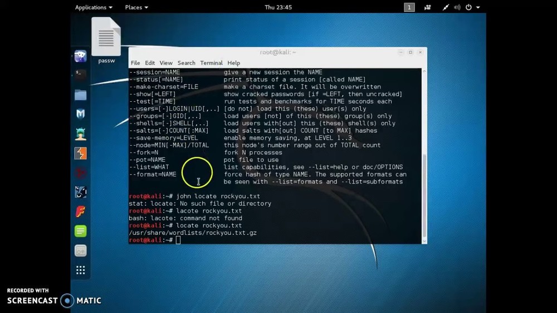Open the terminal View menu
Image resolution: width=557 pixels, height=313 pixels.
tap(166, 63)
